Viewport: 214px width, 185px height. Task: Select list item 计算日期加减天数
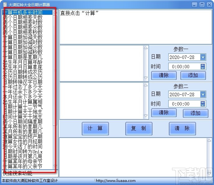tap(27, 37)
